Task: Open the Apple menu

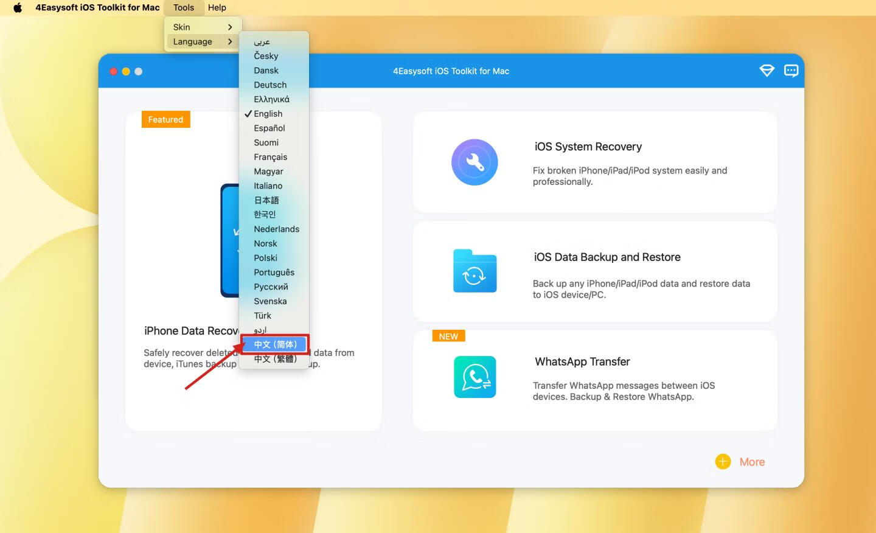Action: [x=18, y=7]
